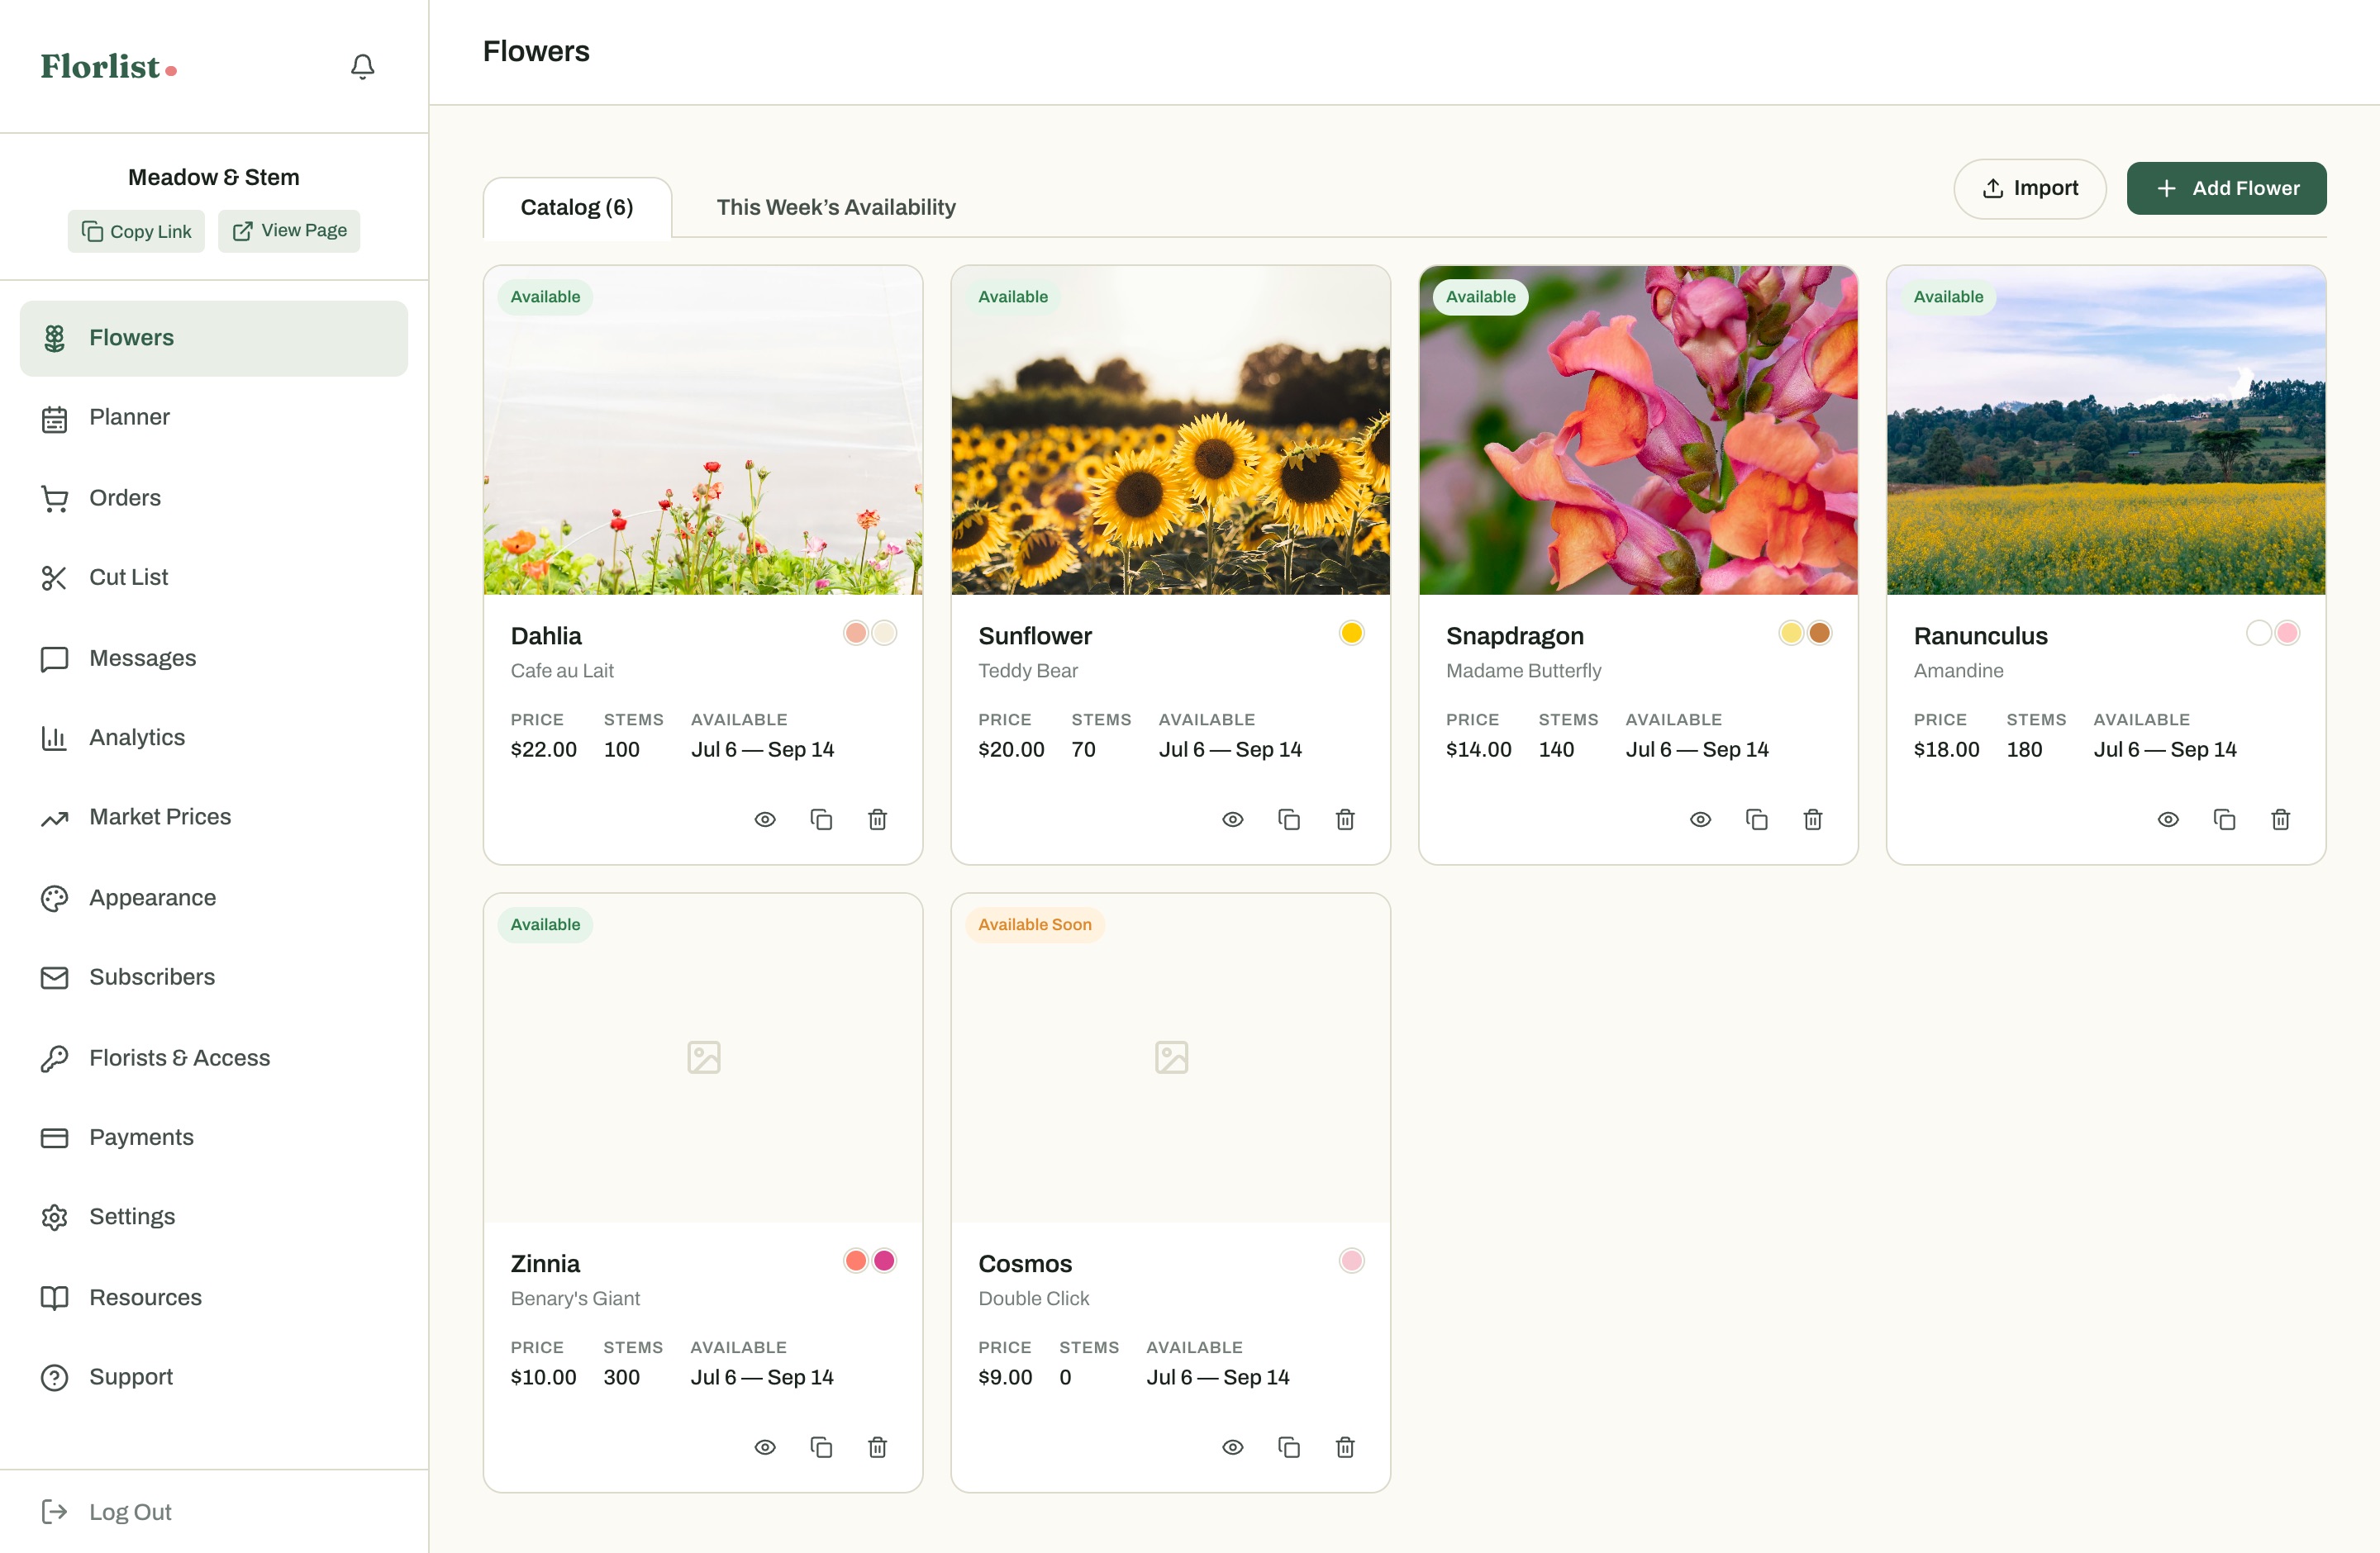The width and height of the screenshot is (2380, 1553).
Task: Open Messages in the sidebar
Action: (x=214, y=658)
